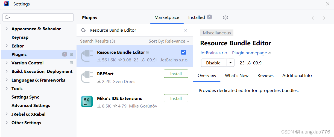Screen dimensions: 334x137
Task: Open the Additional Info tab
Action: [x=297, y=76]
